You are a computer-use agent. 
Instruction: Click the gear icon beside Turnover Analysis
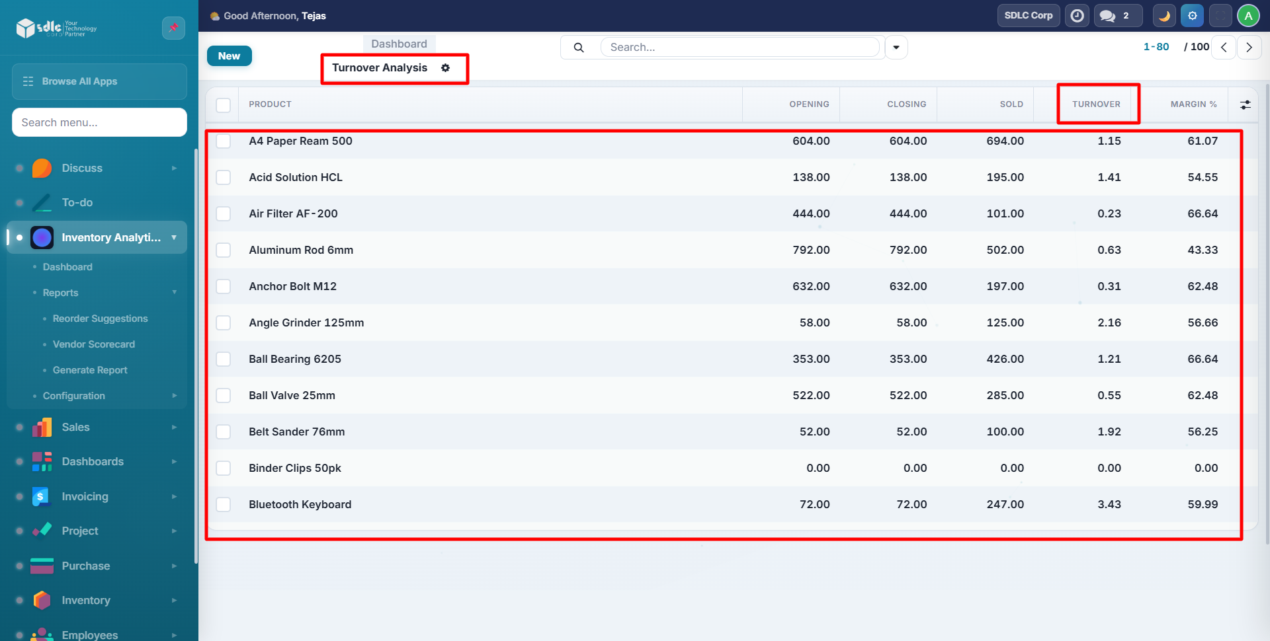pyautogui.click(x=446, y=68)
